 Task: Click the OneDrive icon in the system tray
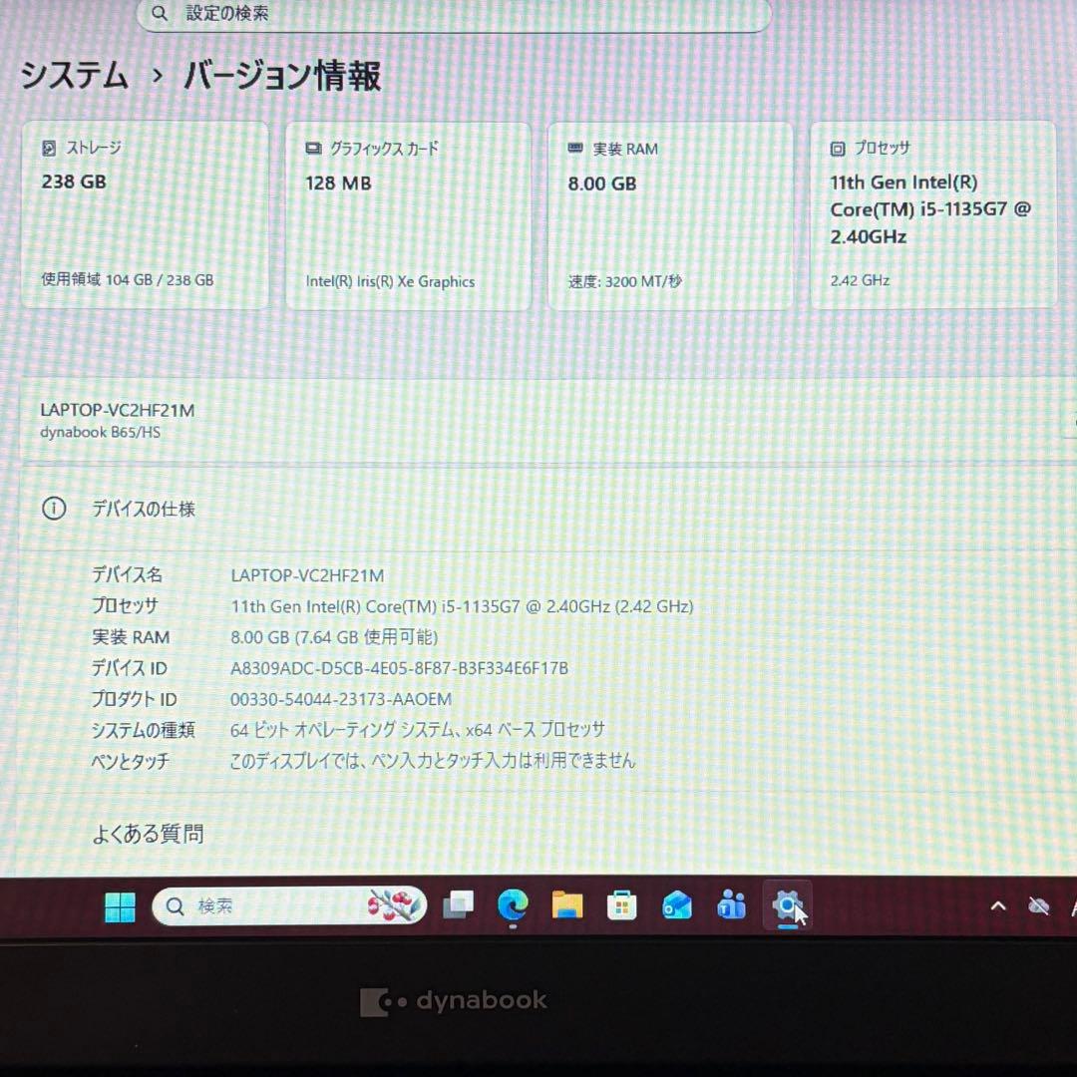pos(1039,905)
